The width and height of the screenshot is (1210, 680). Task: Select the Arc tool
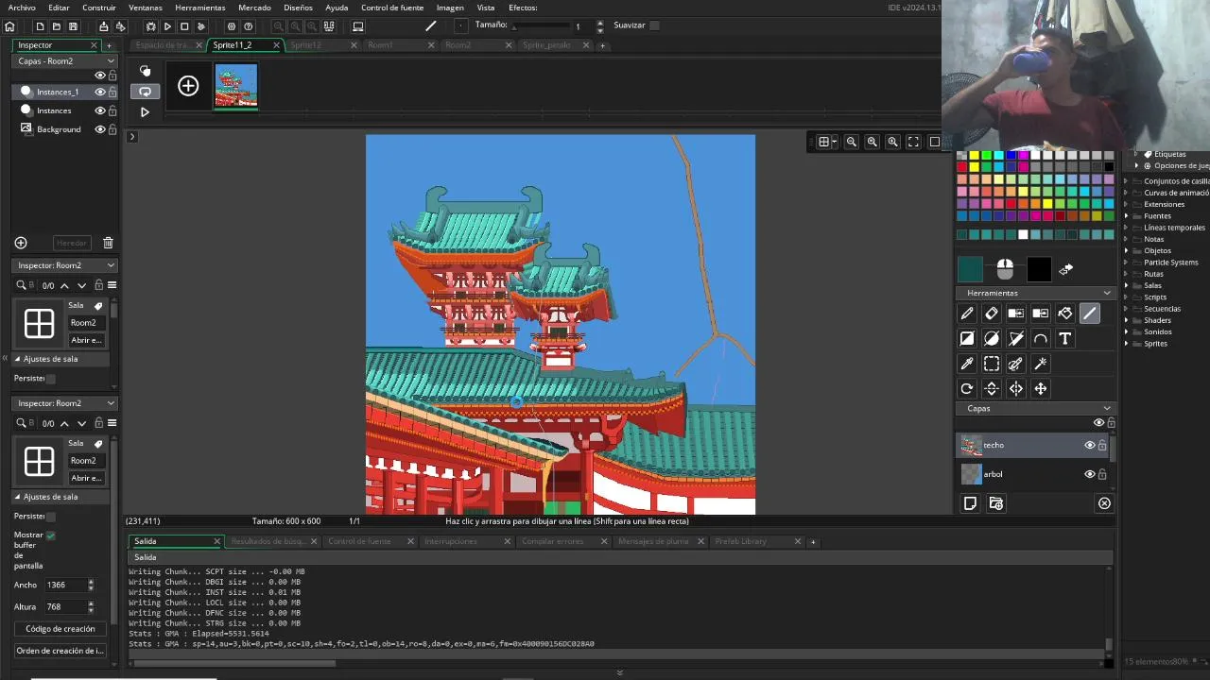(1041, 338)
